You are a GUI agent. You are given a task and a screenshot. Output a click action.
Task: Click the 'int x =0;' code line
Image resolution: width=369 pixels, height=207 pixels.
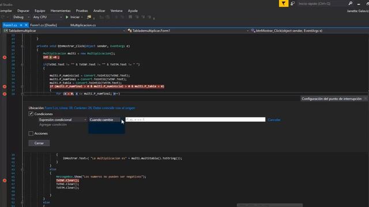pyautogui.click(x=51, y=57)
